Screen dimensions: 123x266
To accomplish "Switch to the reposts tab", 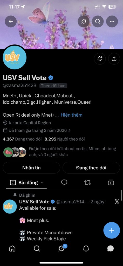I will click(88, 183).
